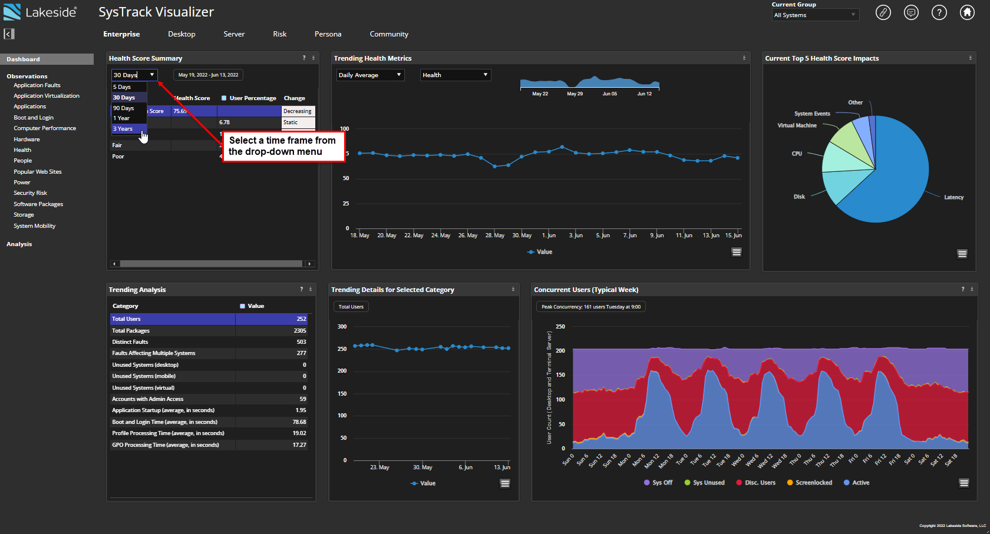Viewport: 990px width, 534px height.
Task: Select 90 Days from time frame list
Action: pyautogui.click(x=129, y=108)
